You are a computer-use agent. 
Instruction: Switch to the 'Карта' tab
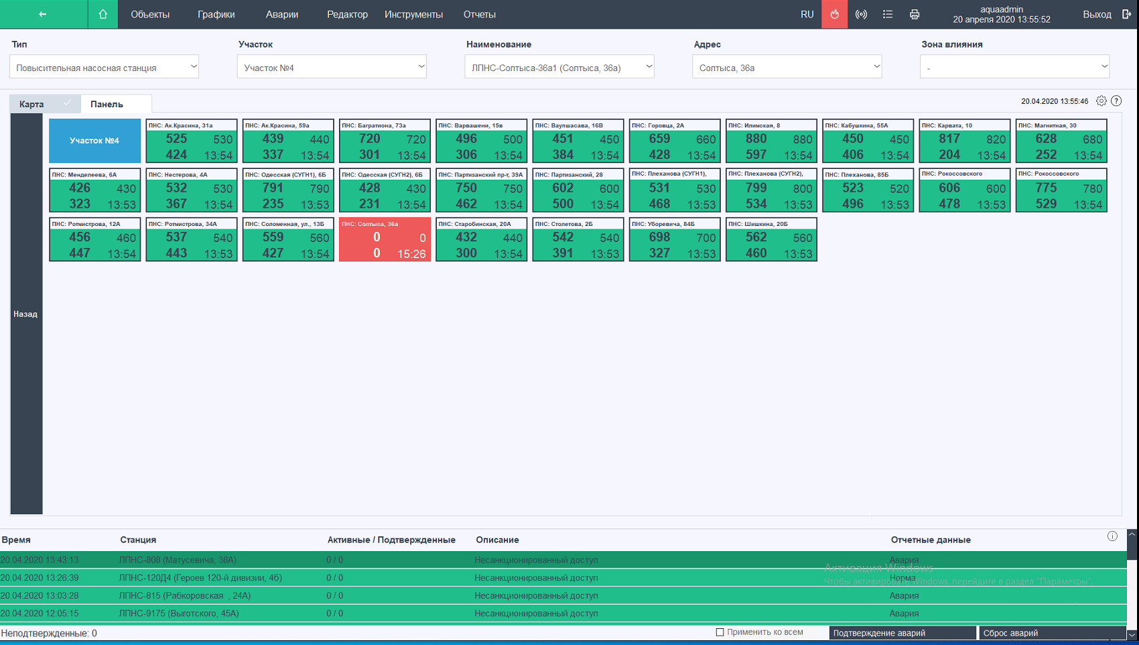(31, 104)
